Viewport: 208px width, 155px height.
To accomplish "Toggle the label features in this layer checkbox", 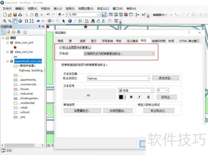I will click(x=61, y=48).
